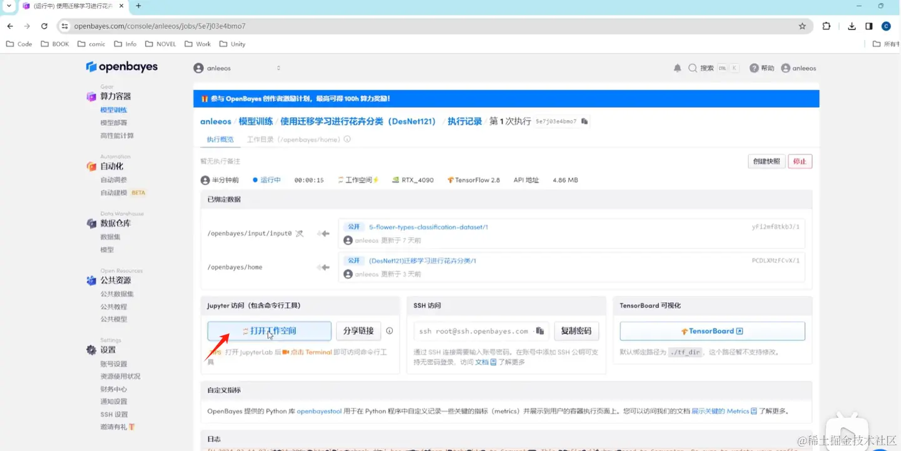901x451 pixels.
Task: Click the 打开工作空间 button
Action: (269, 331)
